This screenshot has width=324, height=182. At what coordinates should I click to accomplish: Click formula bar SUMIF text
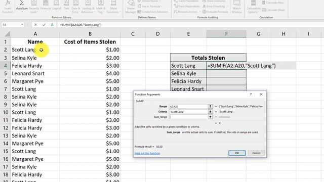point(81,25)
